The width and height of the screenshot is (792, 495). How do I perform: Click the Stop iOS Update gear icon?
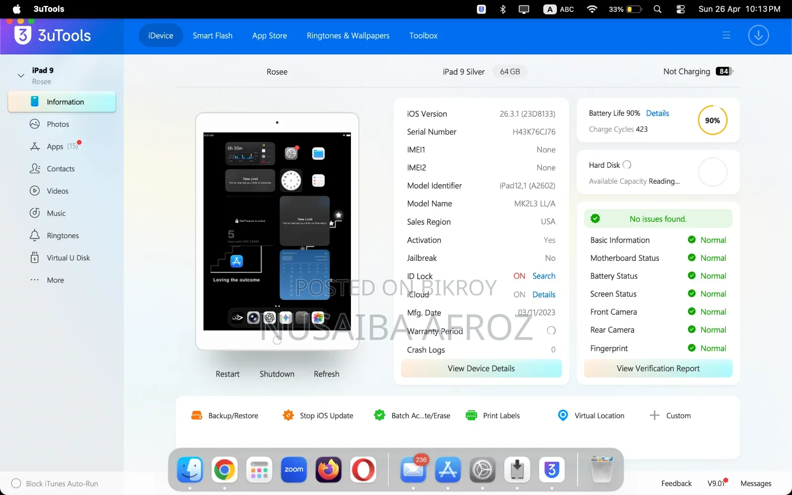tap(288, 415)
